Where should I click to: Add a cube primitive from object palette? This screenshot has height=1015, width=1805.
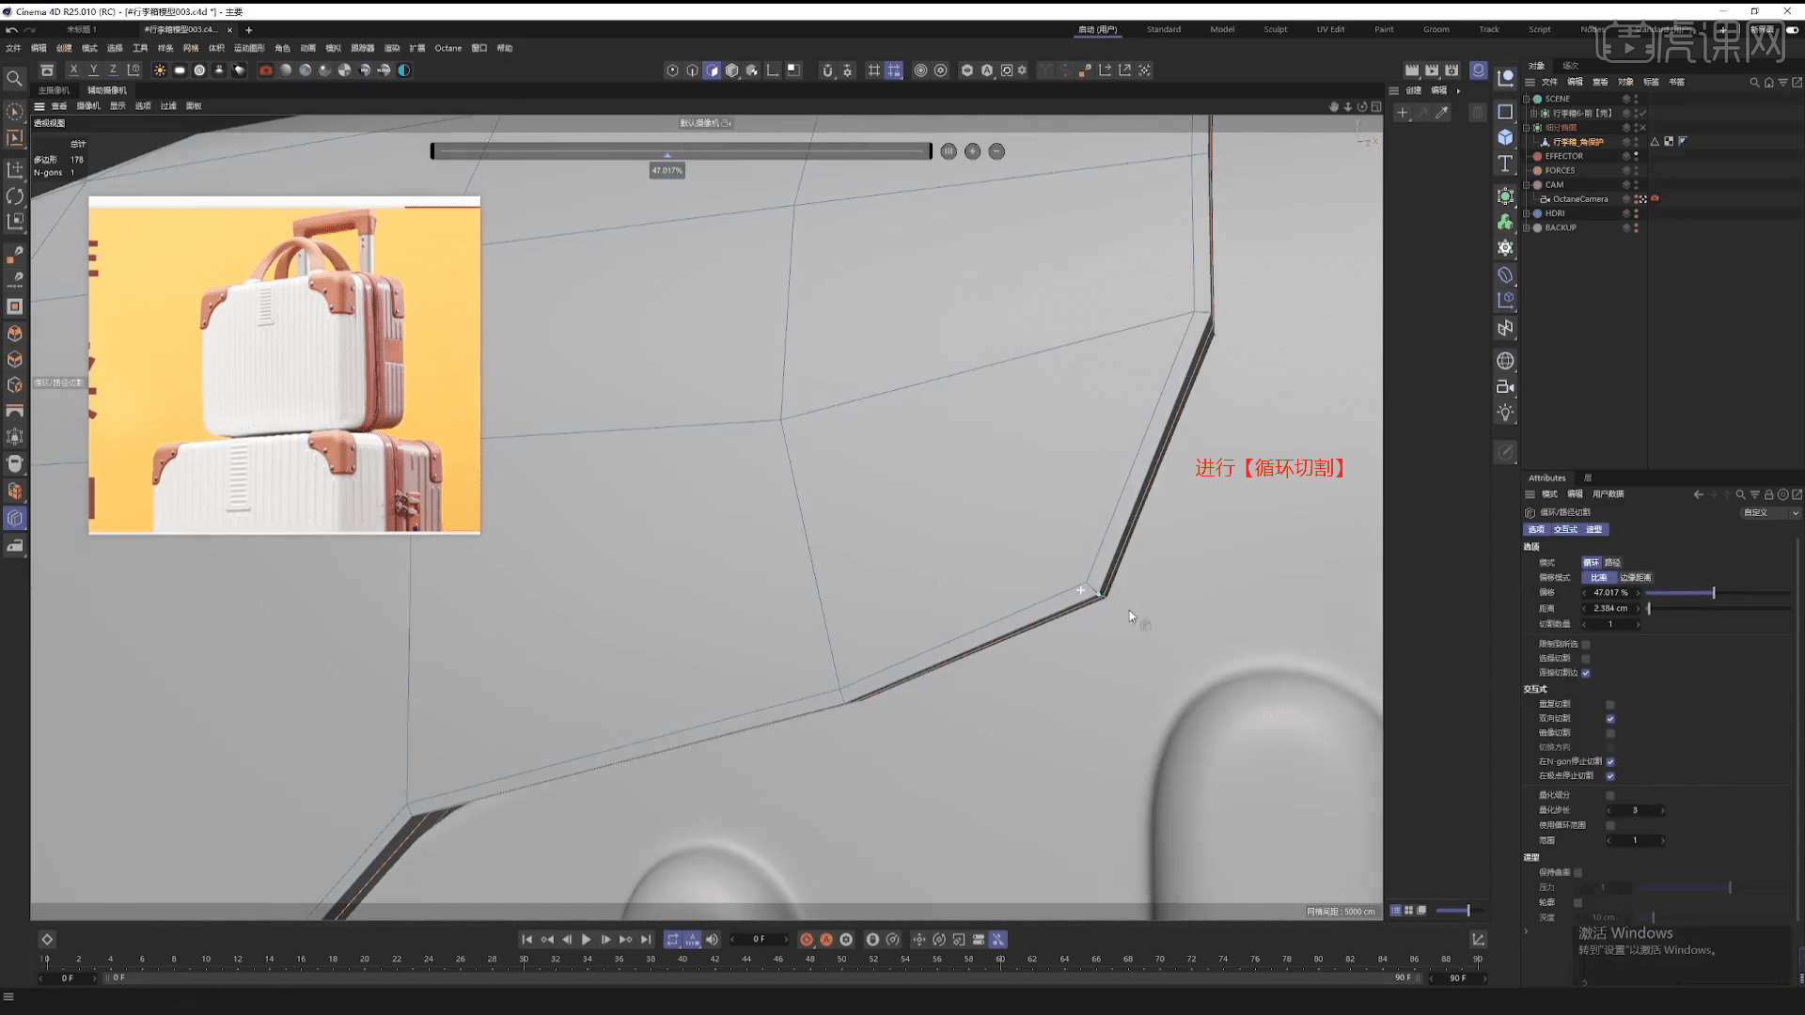coord(1505,137)
